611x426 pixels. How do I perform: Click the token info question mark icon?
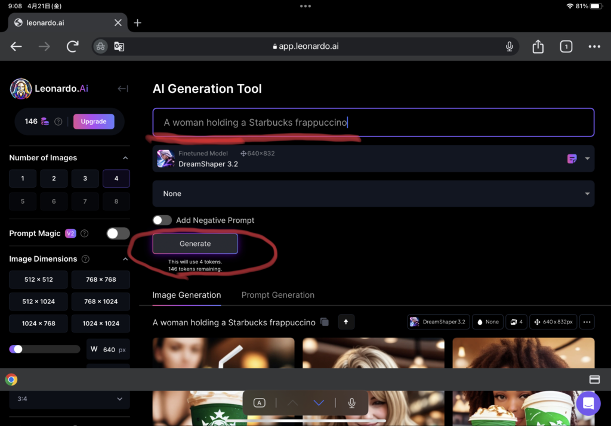coord(58,122)
